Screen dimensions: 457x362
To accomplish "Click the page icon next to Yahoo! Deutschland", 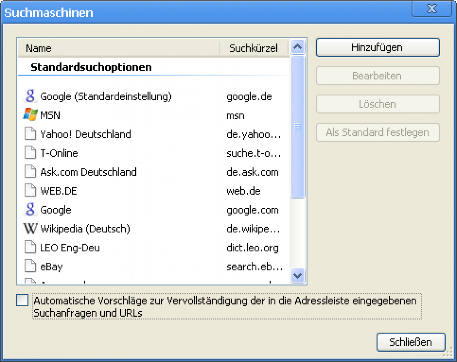I will [30, 134].
